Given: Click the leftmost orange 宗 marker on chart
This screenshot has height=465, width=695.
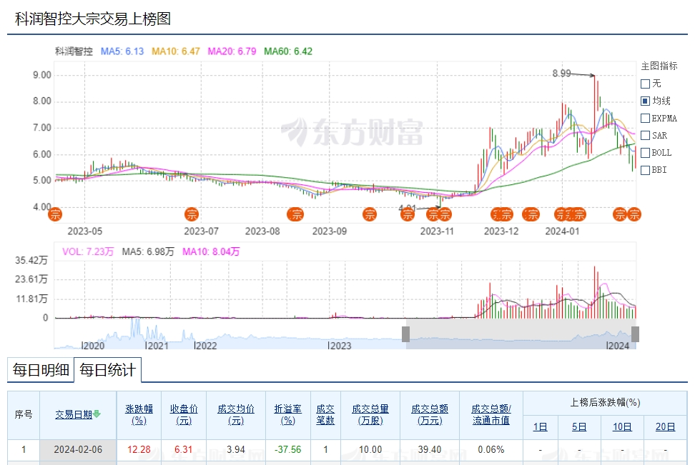Looking at the screenshot, I should coord(55,214).
